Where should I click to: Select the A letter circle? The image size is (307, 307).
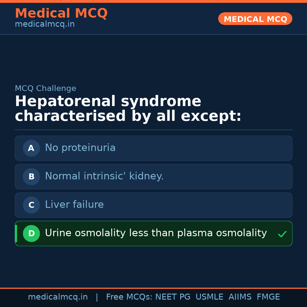[31, 148]
